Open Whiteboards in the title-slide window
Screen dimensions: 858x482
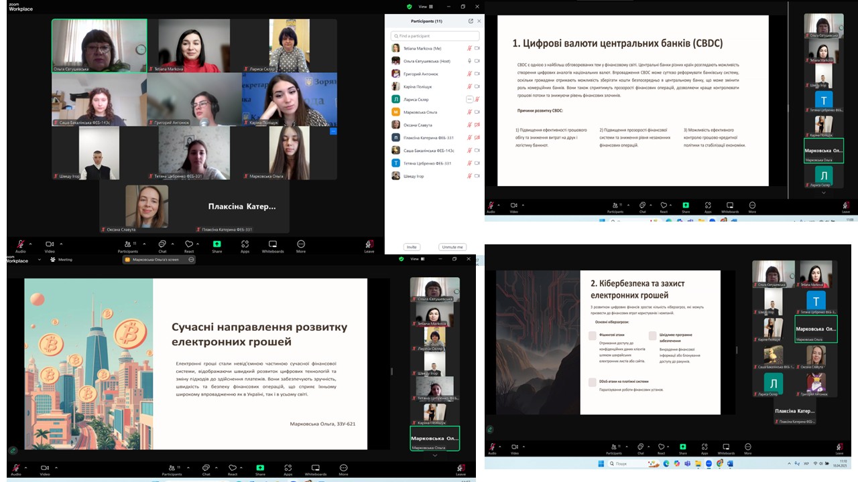(316, 469)
